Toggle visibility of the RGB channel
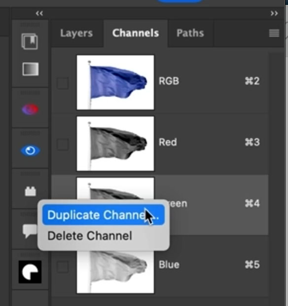This screenshot has width=288, height=306. coord(63,83)
